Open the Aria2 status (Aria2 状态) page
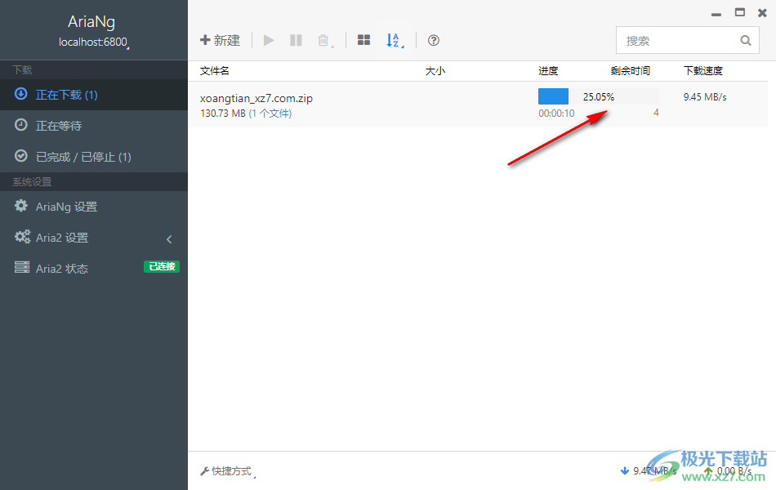Viewport: 776px width, 490px height. (x=94, y=268)
